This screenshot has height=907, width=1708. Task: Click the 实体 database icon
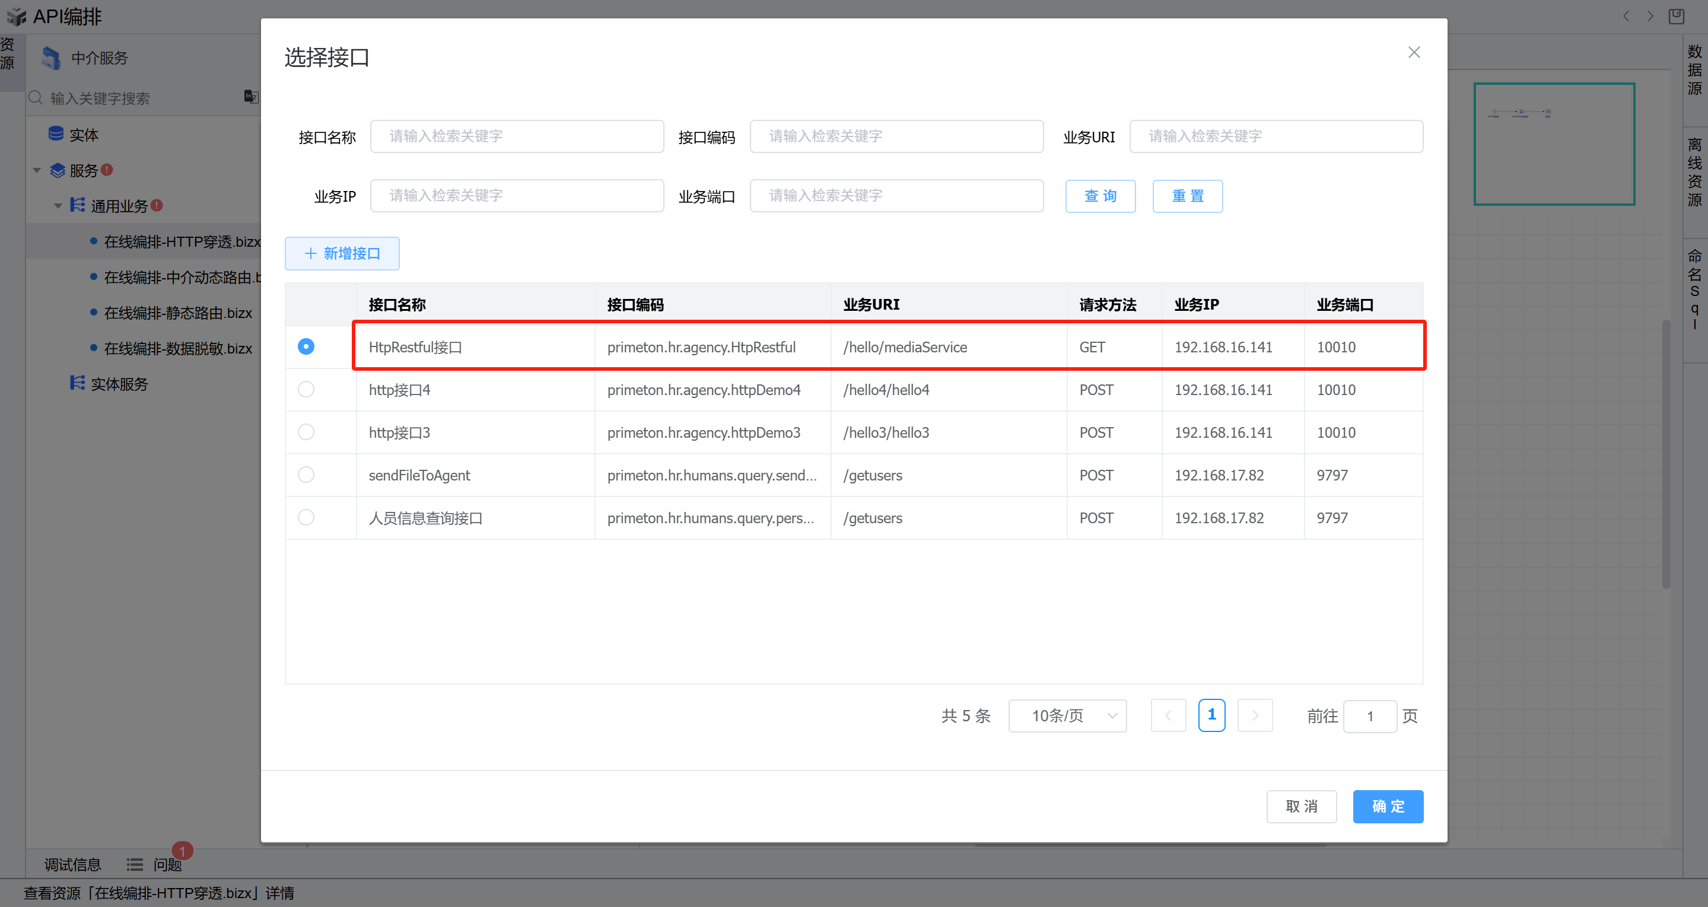click(x=56, y=135)
